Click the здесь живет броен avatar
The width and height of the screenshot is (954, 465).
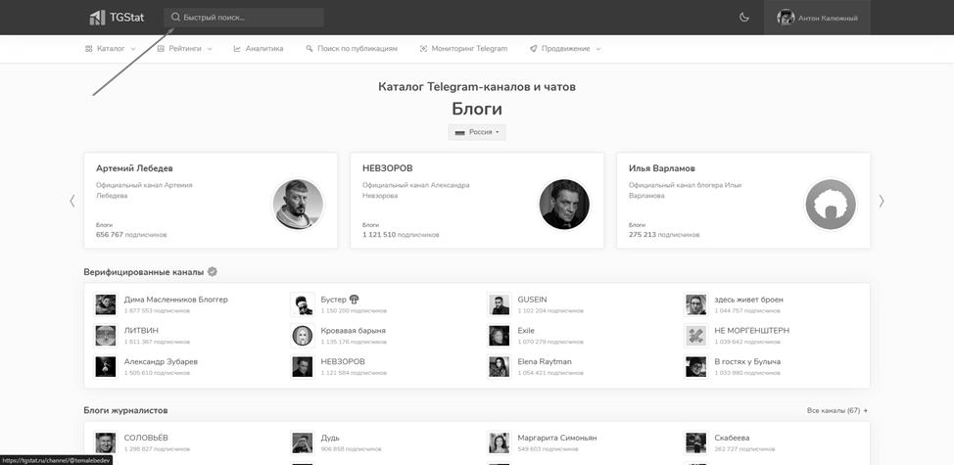(695, 304)
